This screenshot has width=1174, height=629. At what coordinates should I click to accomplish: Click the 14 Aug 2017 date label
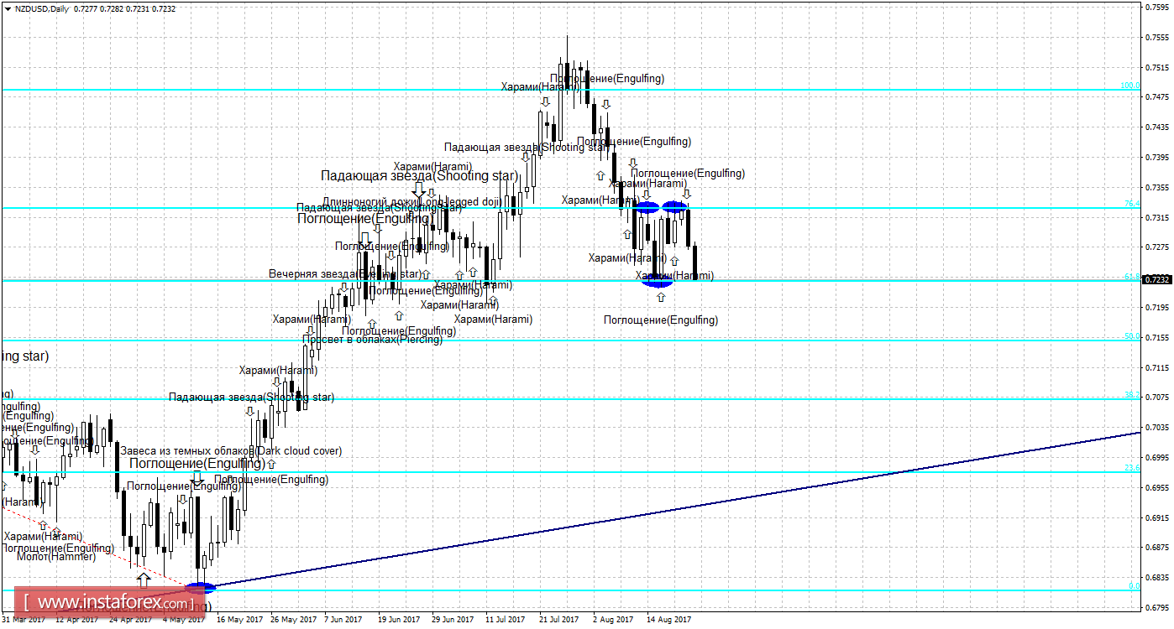pyautogui.click(x=668, y=621)
